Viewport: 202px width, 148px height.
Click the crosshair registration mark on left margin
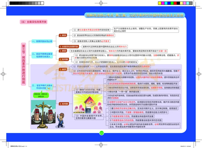[x=3, y=75]
